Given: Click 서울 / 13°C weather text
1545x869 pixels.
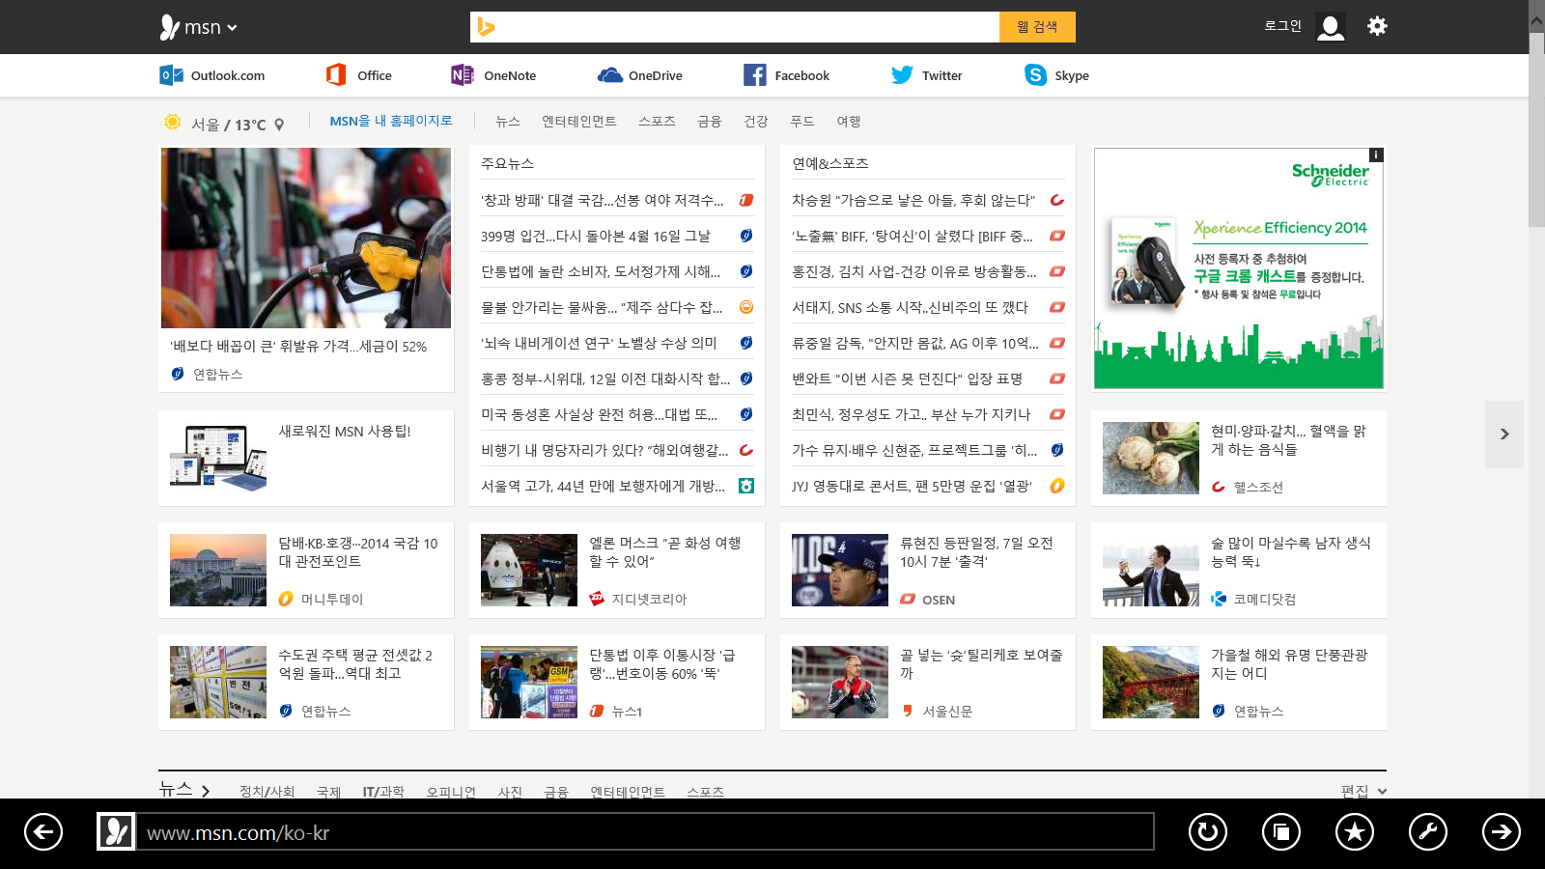Looking at the screenshot, I should click(x=228, y=125).
